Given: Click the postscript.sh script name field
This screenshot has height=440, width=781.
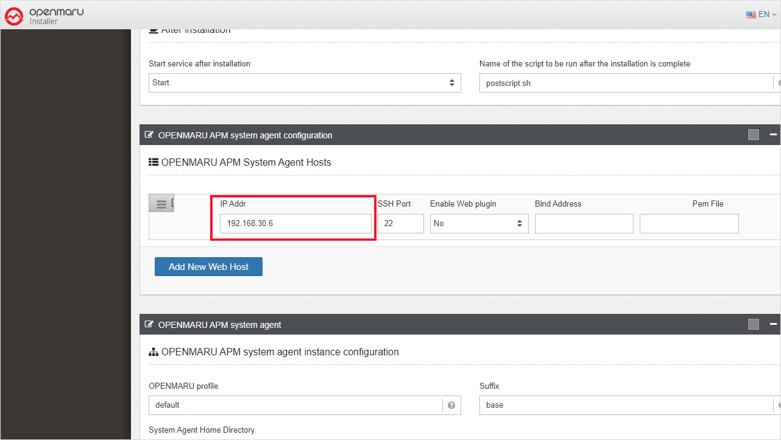Looking at the screenshot, I should [626, 83].
